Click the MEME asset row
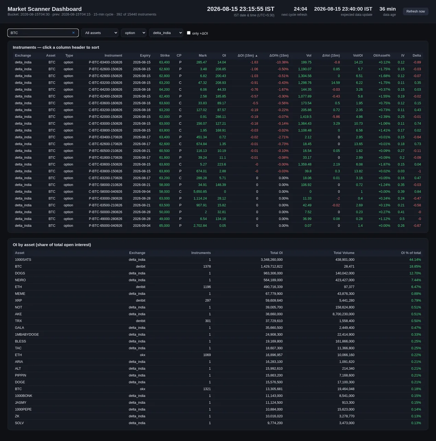This screenshot has width=436, height=441. 218,294
